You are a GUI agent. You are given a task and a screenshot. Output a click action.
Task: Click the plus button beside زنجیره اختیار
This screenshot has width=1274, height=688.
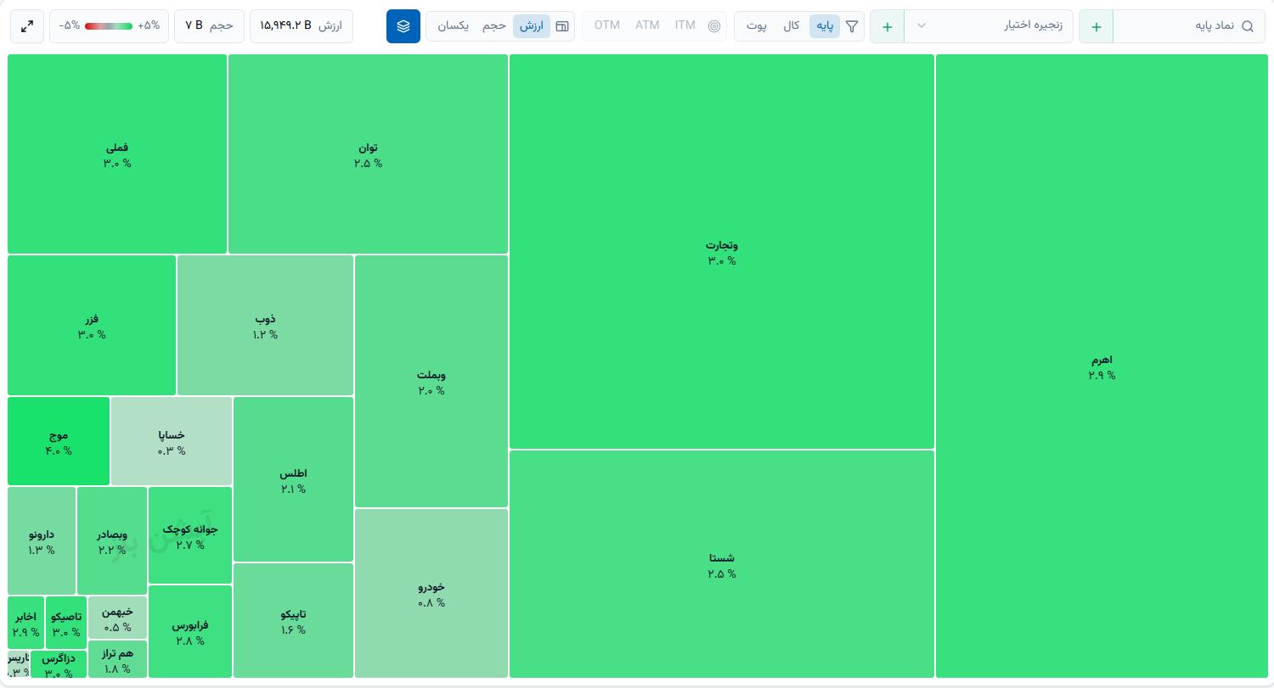(888, 26)
